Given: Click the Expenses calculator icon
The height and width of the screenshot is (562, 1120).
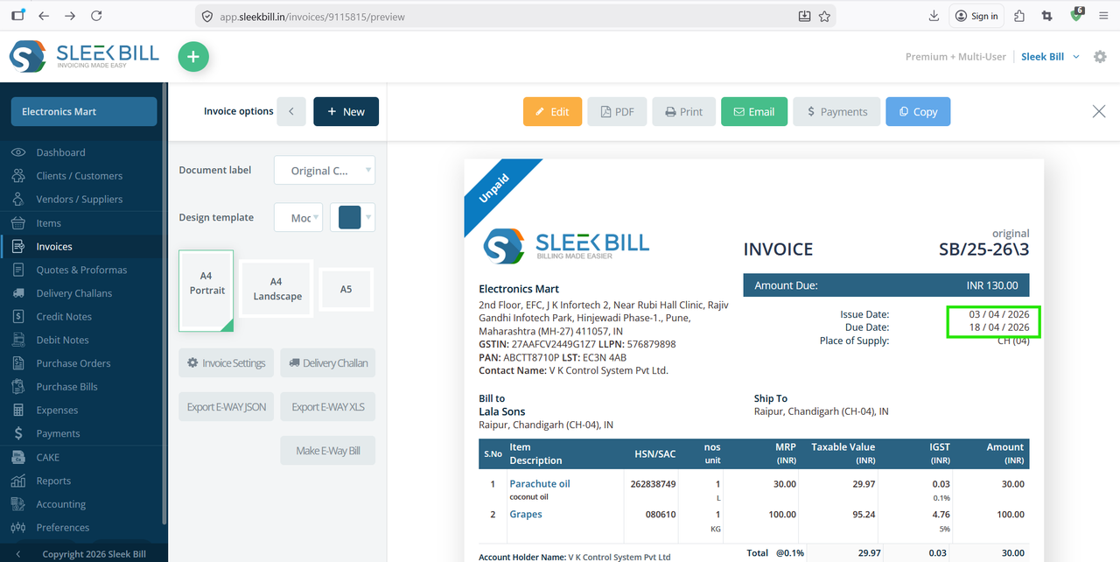Looking at the screenshot, I should pyautogui.click(x=18, y=410).
